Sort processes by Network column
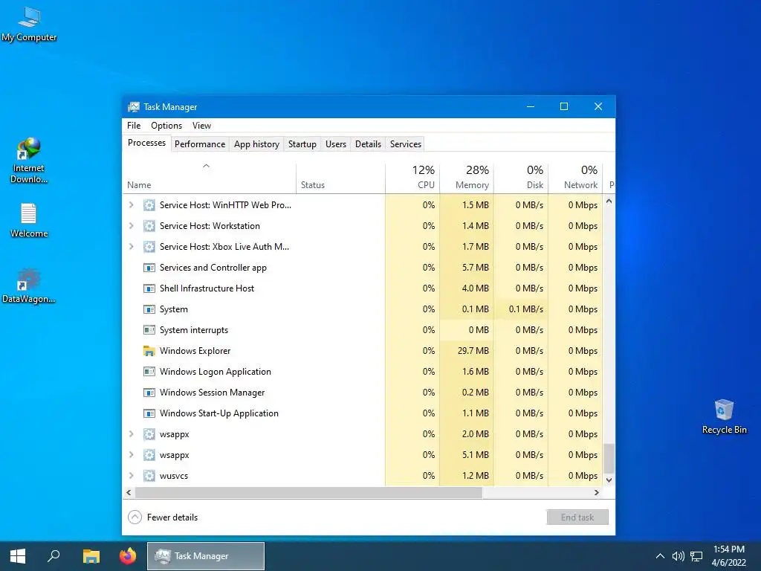The height and width of the screenshot is (571, 761). 575,178
